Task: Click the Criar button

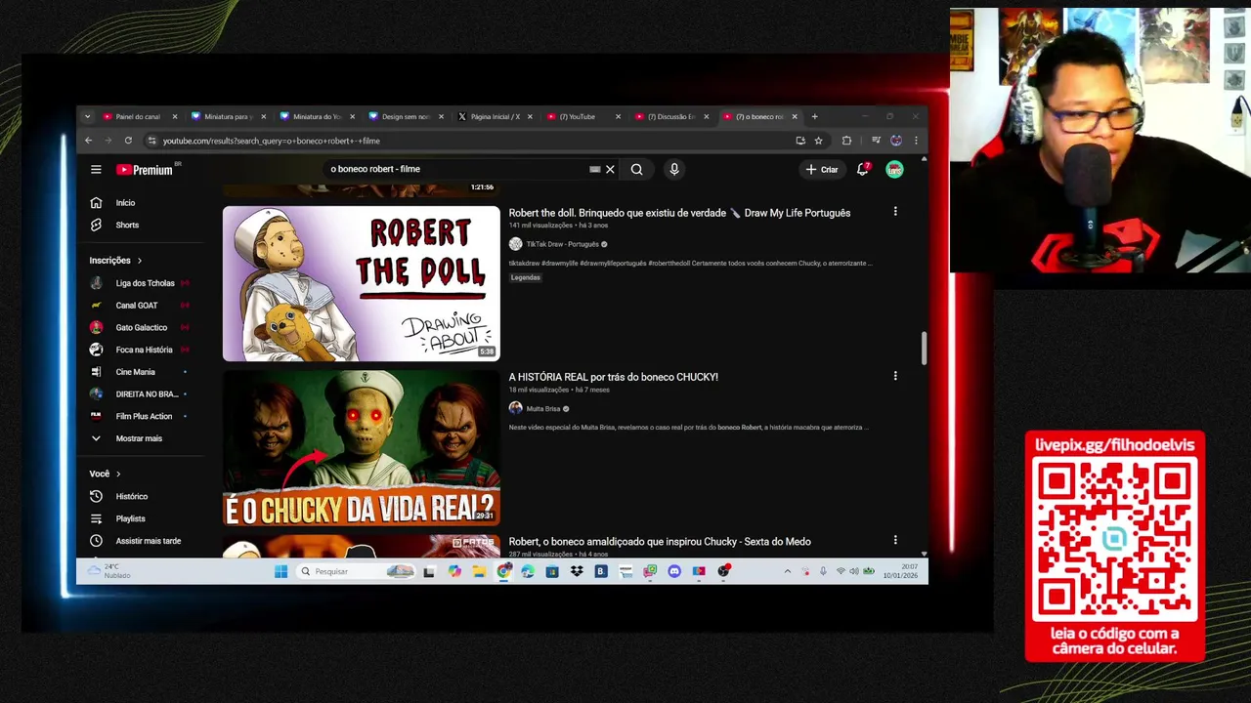Action: point(822,169)
